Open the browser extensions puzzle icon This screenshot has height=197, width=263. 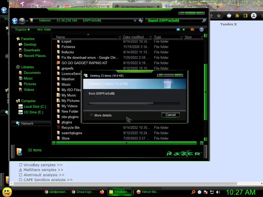coord(237,16)
